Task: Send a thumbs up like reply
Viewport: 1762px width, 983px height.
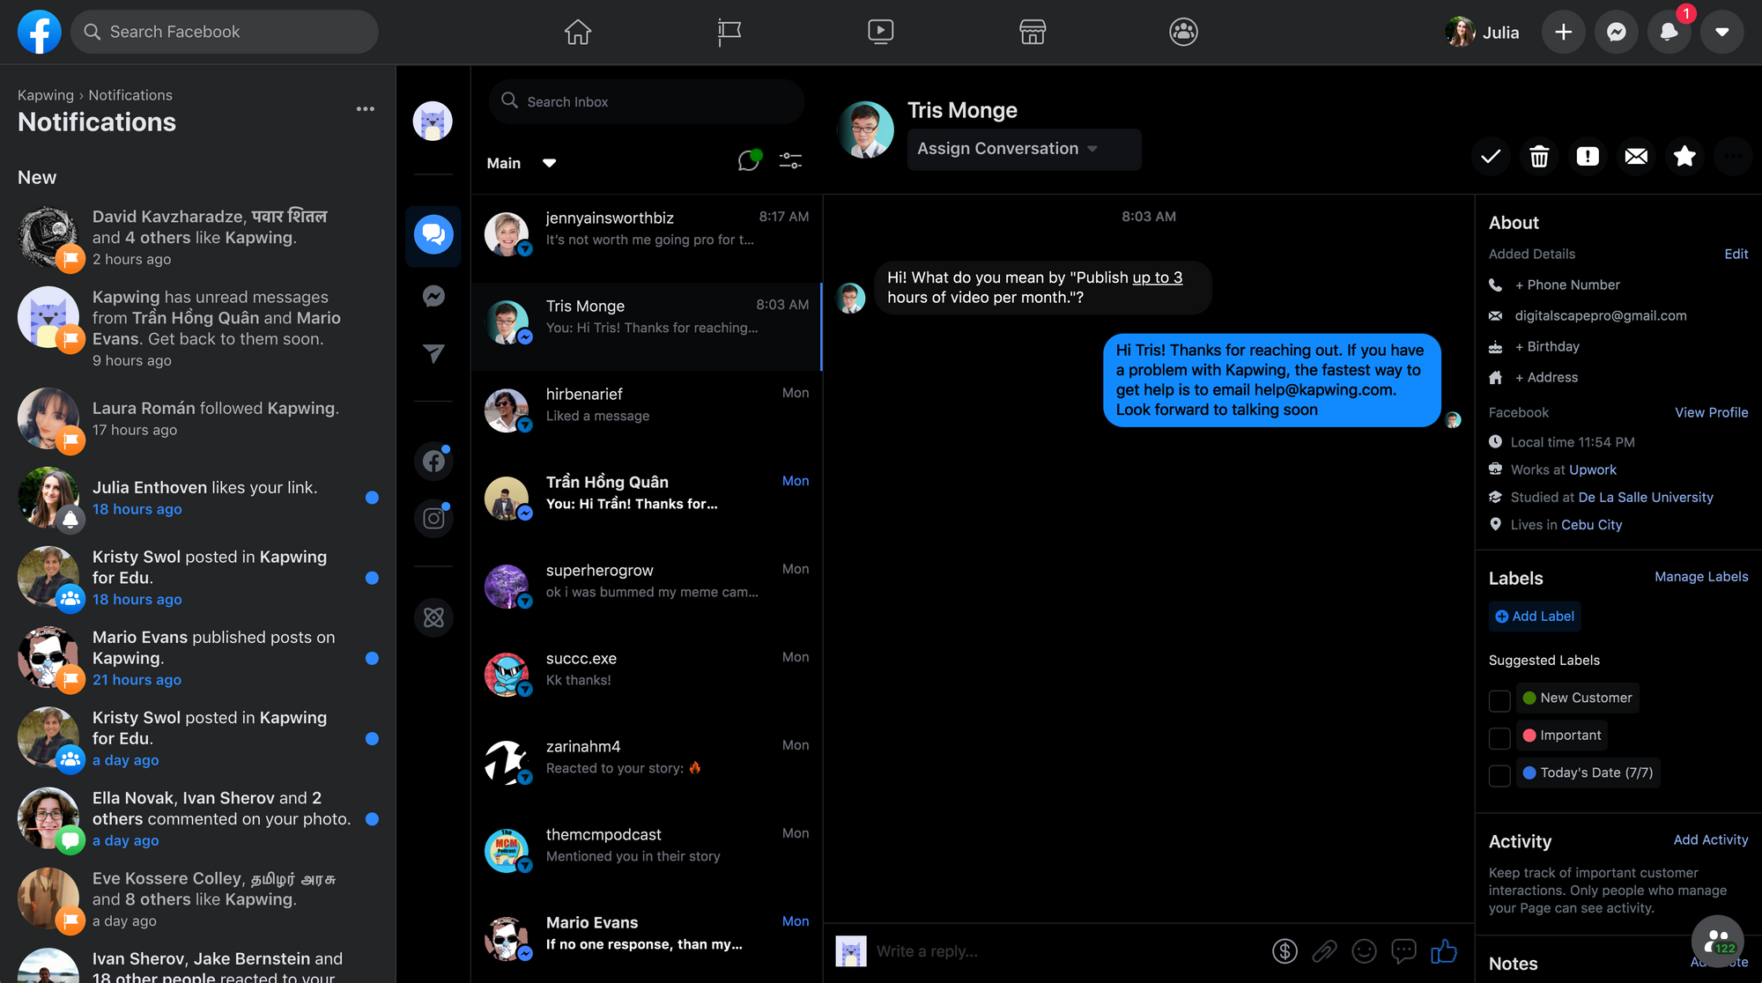Action: 1443,951
